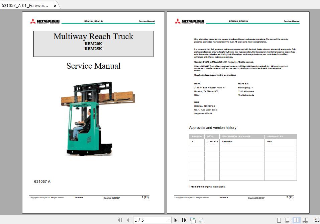Click the Multiway Reach Truck title heading

[x=93, y=36]
